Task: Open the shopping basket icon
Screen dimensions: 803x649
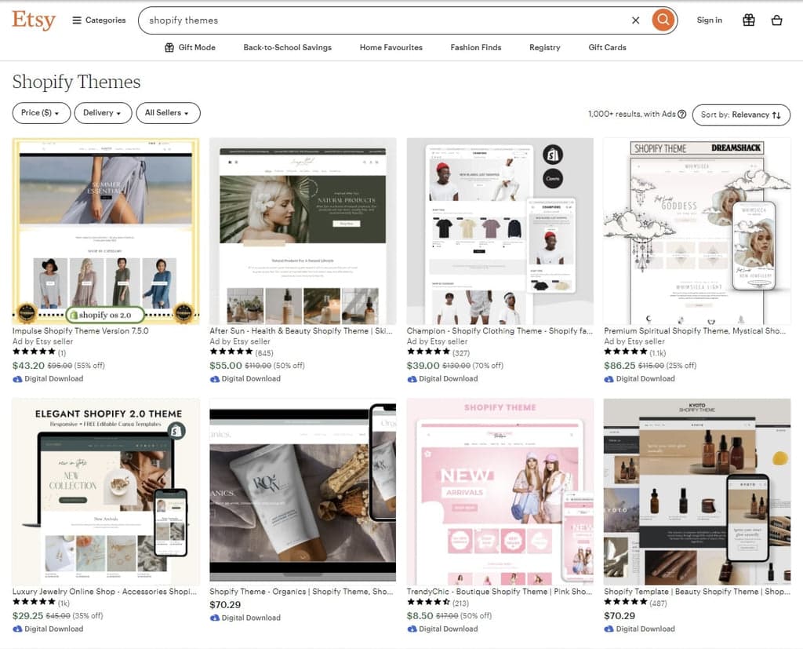Action: (776, 20)
